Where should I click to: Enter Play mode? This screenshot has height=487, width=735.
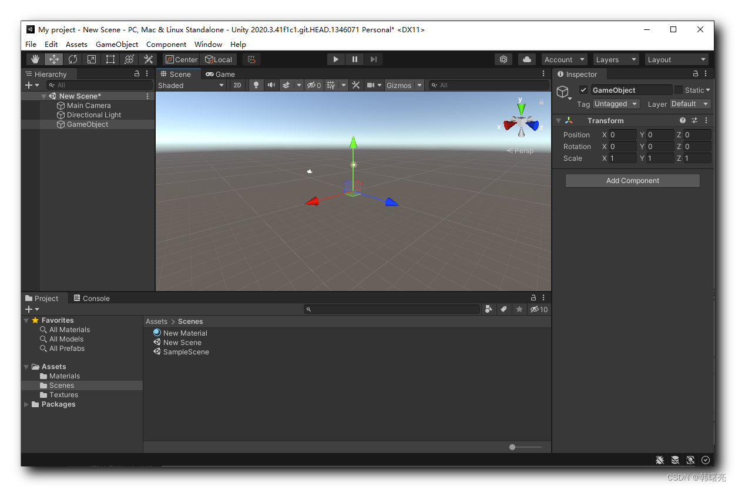pos(335,59)
